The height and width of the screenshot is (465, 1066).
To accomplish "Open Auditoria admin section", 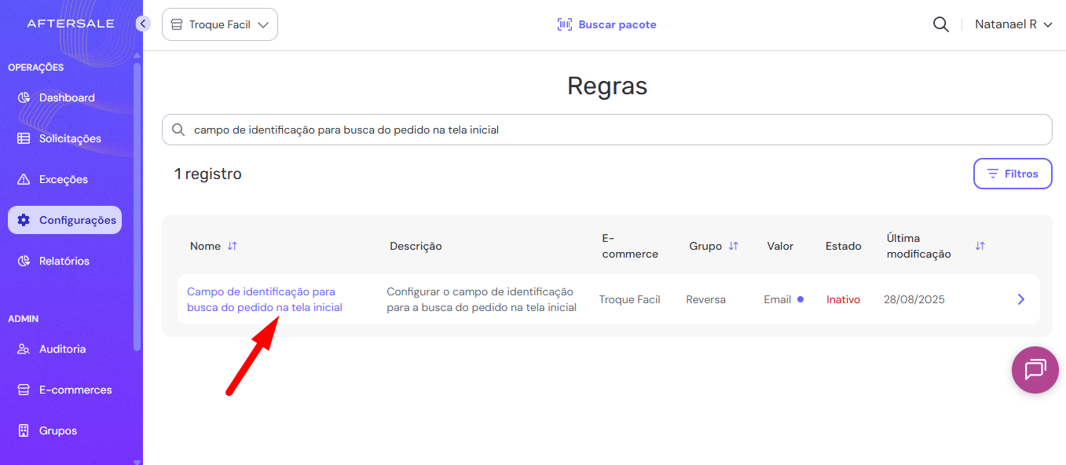I will [x=62, y=349].
